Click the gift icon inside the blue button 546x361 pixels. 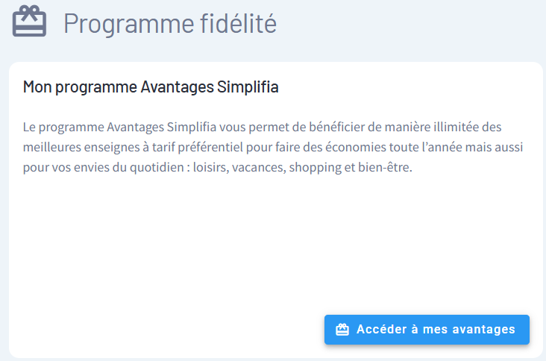coord(342,330)
